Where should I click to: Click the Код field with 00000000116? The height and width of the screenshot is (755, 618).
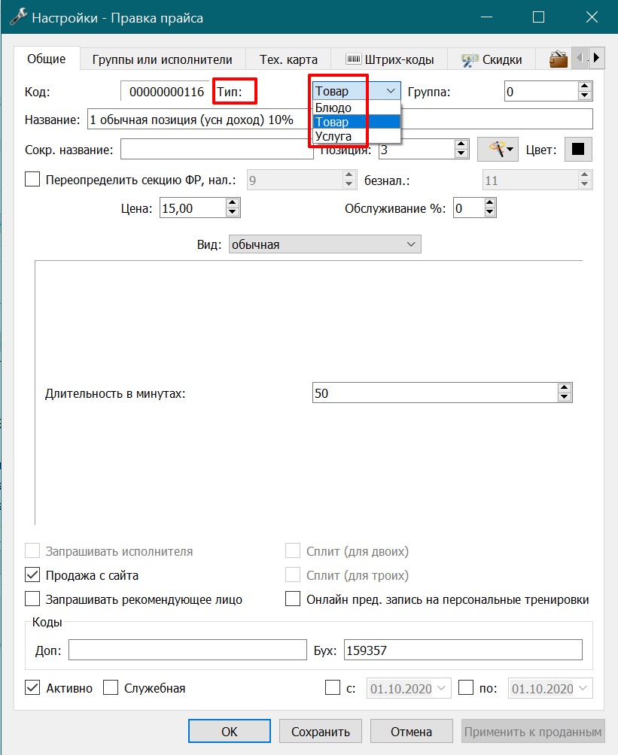[x=166, y=92]
